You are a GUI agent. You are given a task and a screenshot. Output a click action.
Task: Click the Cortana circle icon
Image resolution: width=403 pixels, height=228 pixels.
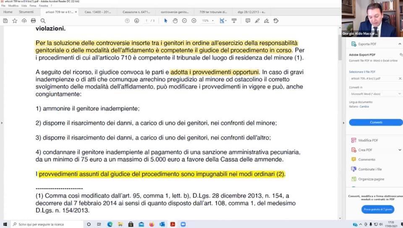tap(89, 224)
